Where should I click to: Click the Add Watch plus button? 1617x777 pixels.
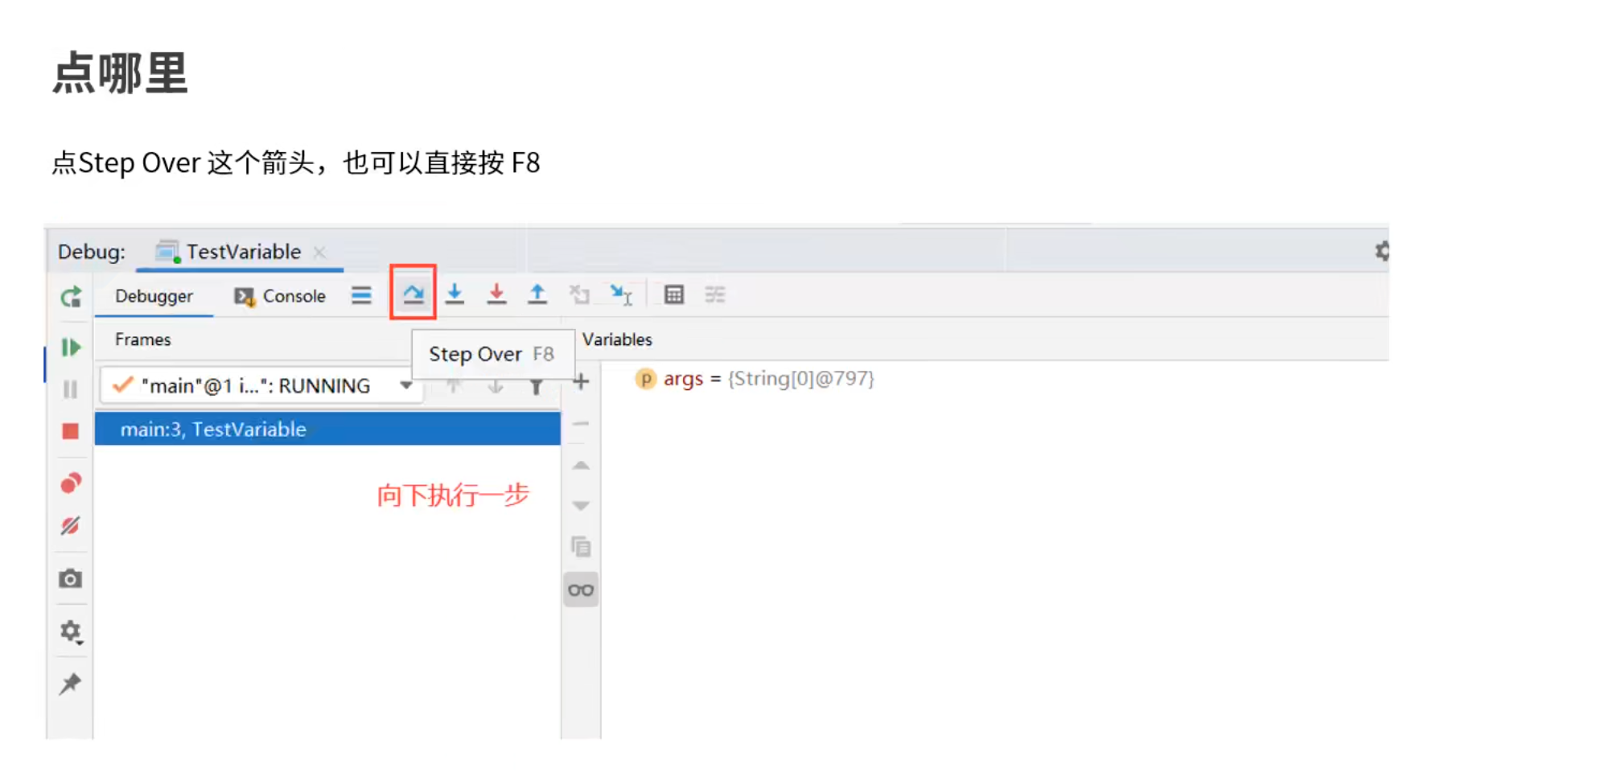pos(581,380)
